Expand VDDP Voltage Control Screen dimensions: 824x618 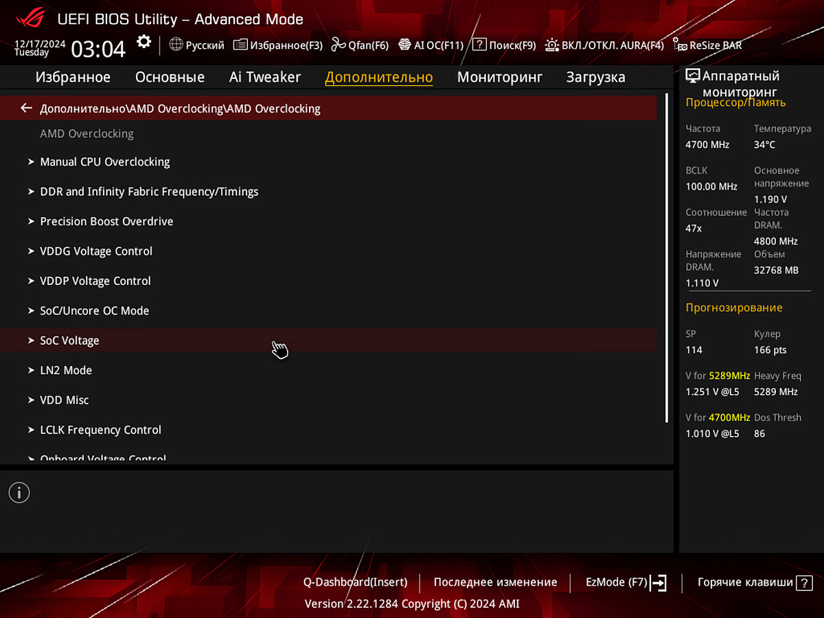tap(328, 281)
